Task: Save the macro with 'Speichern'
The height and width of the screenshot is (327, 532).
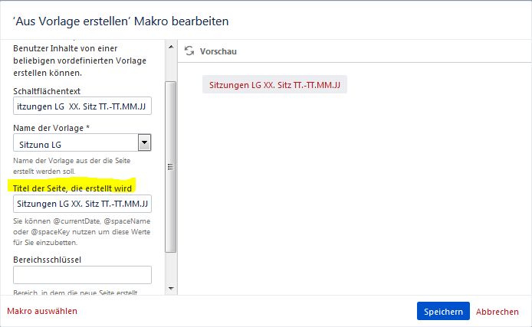Action: click(x=443, y=311)
